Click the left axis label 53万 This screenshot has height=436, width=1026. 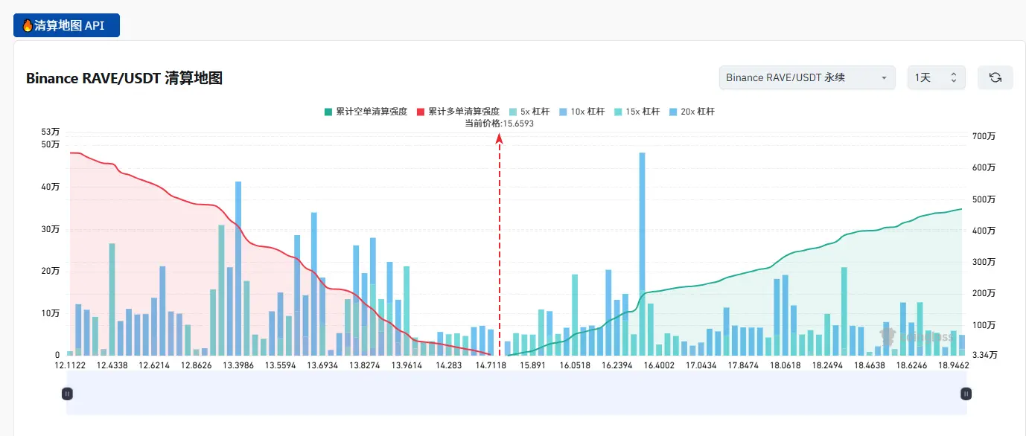click(x=51, y=132)
